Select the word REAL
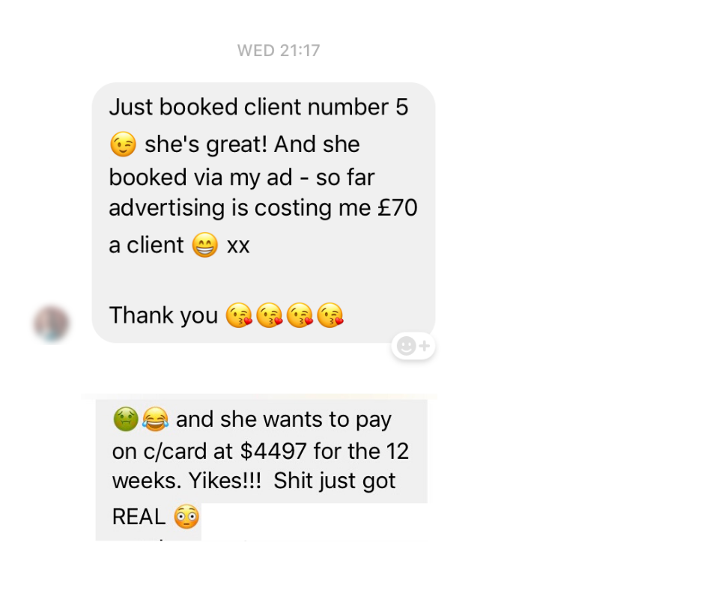The width and height of the screenshot is (704, 590). coord(139,517)
